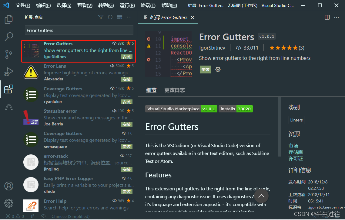Install the error-stack extension
This screenshot has height=220, width=345.
coord(126,169)
